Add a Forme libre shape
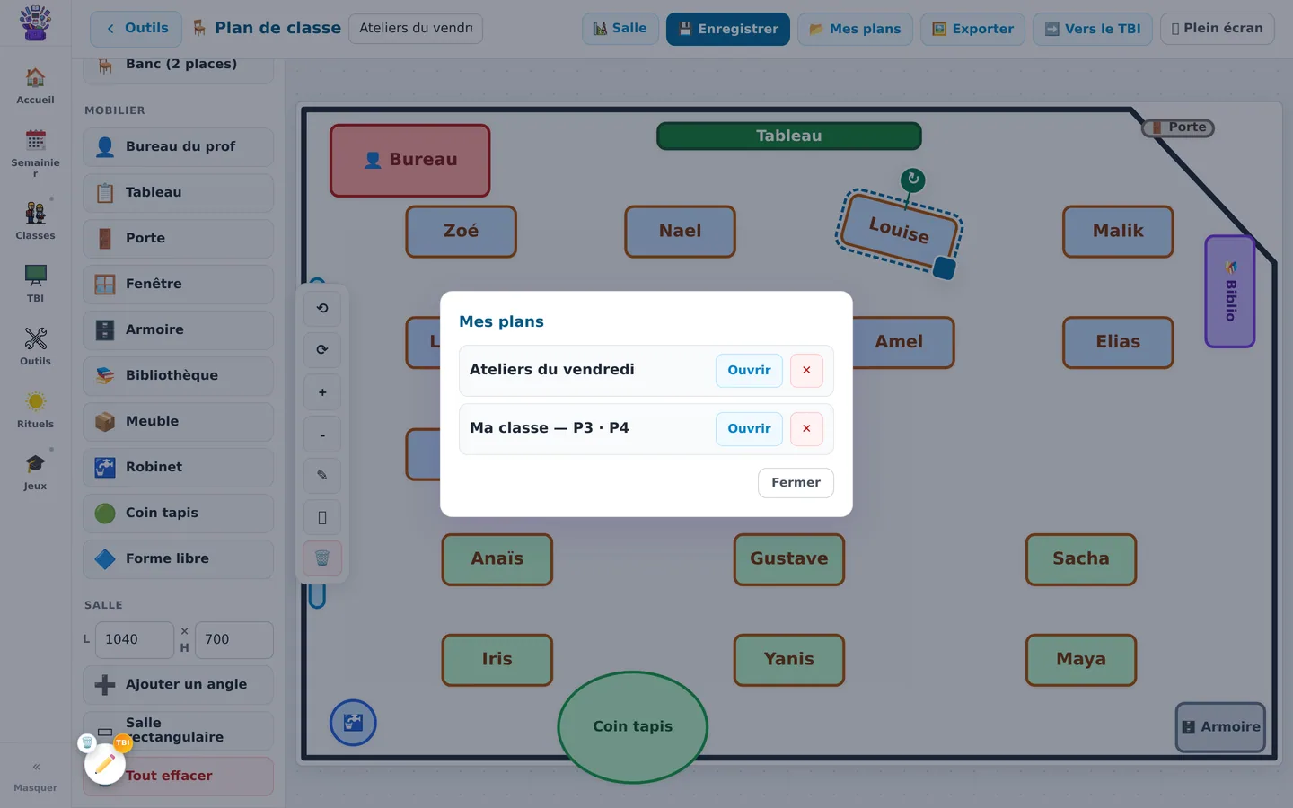Screen dimensions: 1293x808 point(178,558)
